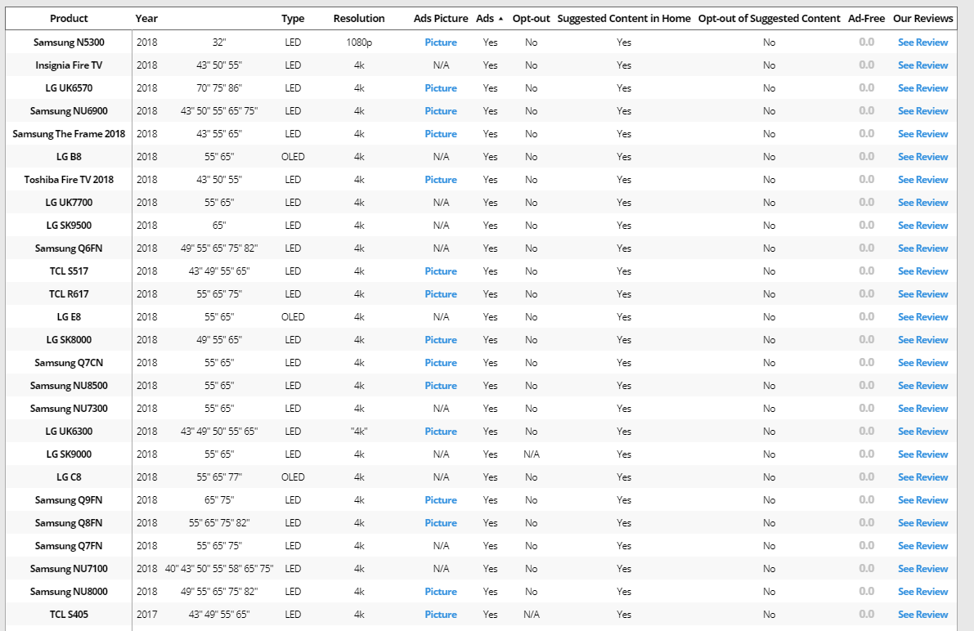Click the sort arrow beside the Ads header
Viewport: 974px width, 631px height.
(500, 19)
